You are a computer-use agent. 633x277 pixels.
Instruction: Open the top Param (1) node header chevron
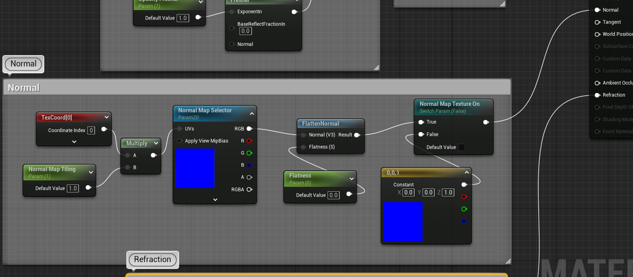tap(201, 2)
